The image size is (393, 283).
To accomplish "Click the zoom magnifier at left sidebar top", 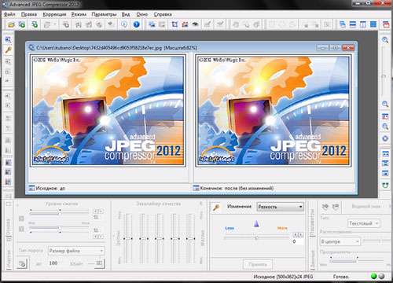I will point(8,40).
